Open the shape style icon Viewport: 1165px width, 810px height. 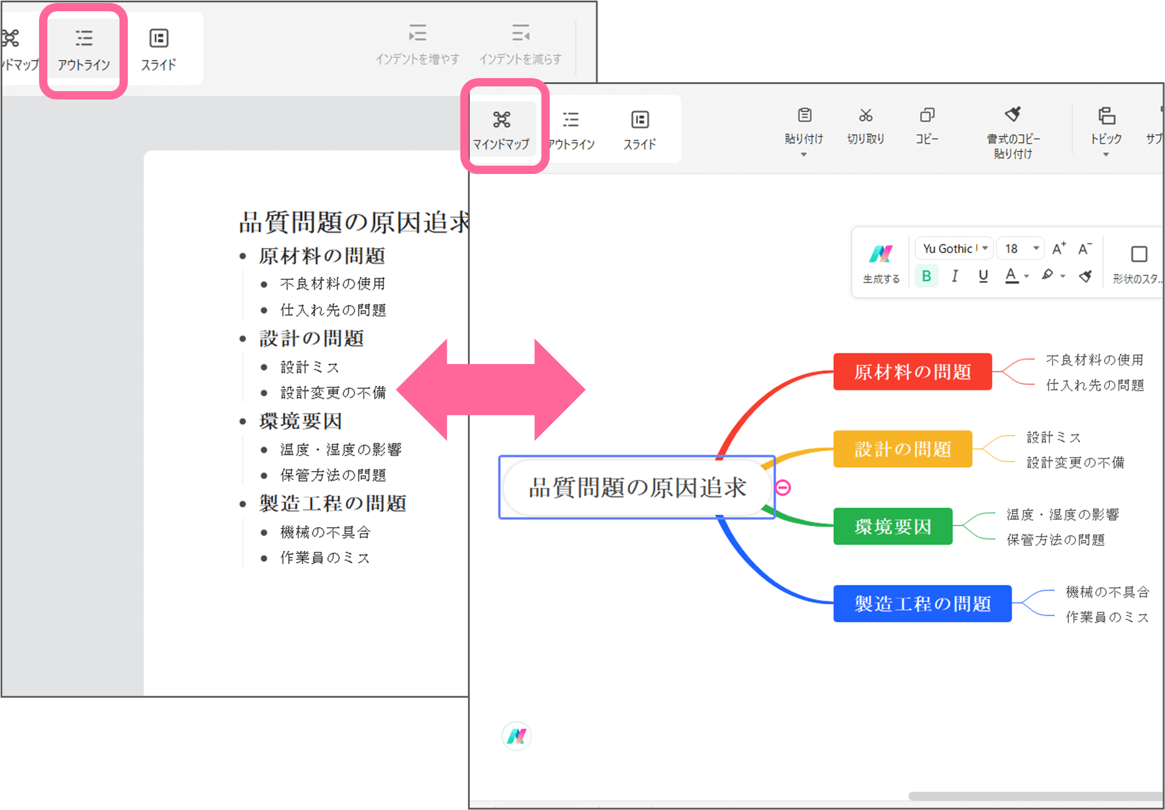1139,254
